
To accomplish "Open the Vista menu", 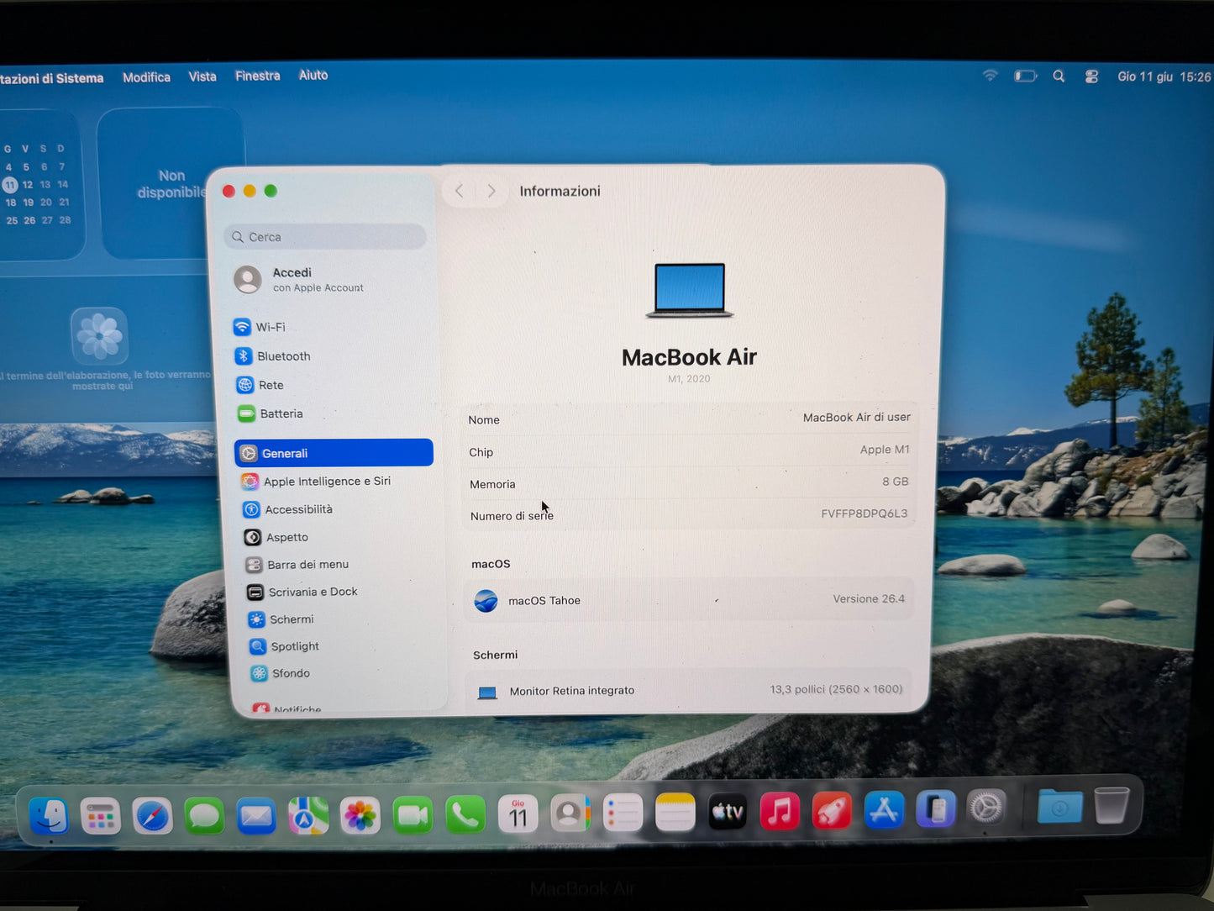I will (202, 76).
